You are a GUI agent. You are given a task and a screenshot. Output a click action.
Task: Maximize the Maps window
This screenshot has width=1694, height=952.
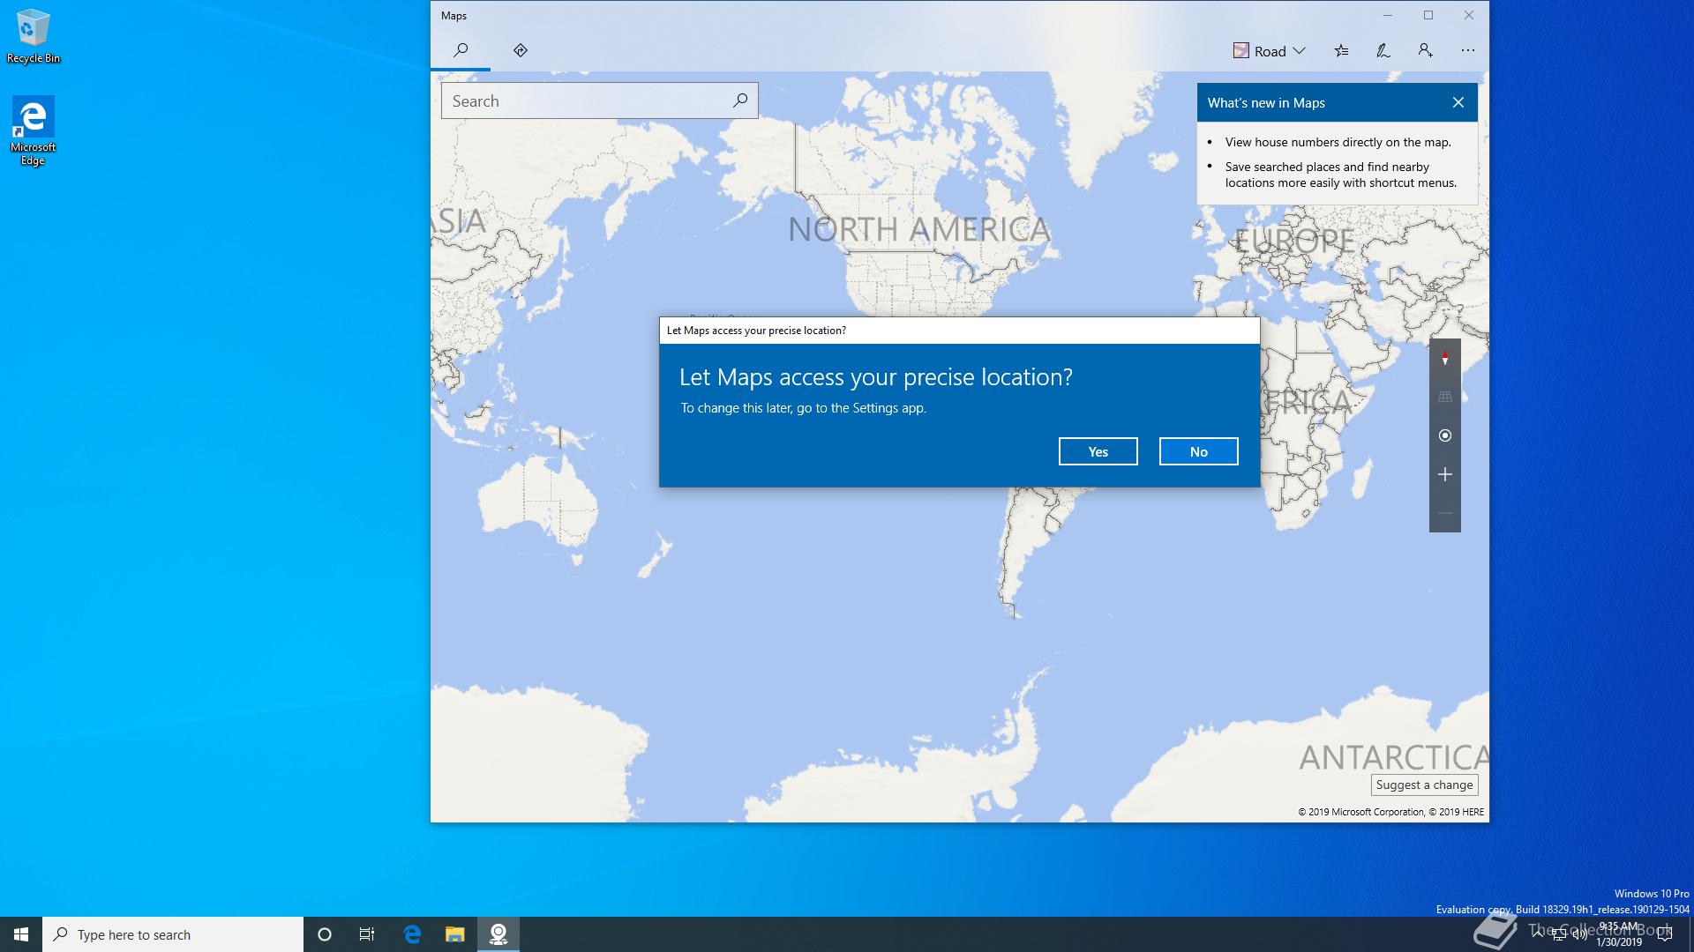pos(1428,15)
